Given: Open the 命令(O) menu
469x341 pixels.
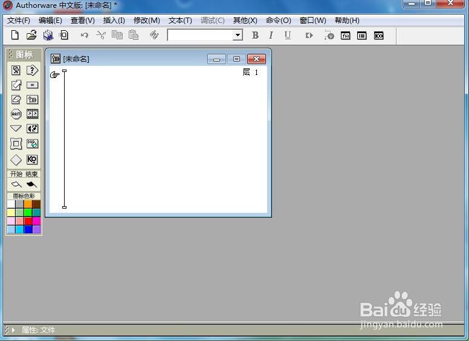Looking at the screenshot, I should [278, 21].
